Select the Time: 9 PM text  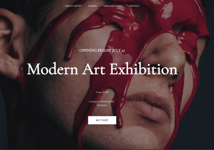coord(102,92)
